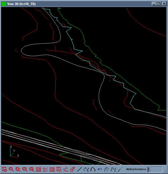Click the blue undo arrow icon
The height and width of the screenshot is (174, 168).
click(x=100, y=169)
